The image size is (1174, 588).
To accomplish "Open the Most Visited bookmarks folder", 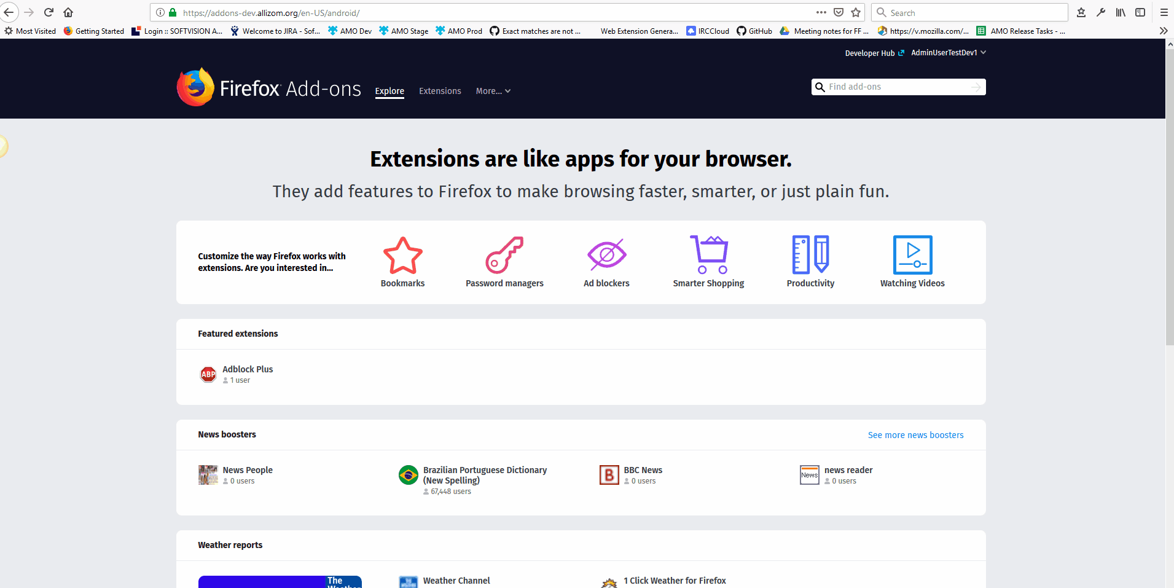I will 30,31.
